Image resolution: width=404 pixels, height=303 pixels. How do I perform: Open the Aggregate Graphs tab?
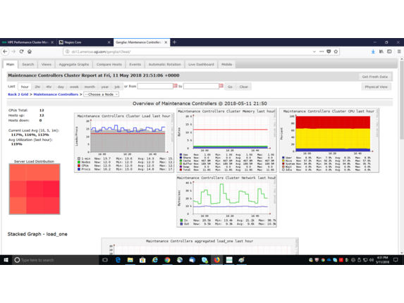pyautogui.click(x=74, y=64)
